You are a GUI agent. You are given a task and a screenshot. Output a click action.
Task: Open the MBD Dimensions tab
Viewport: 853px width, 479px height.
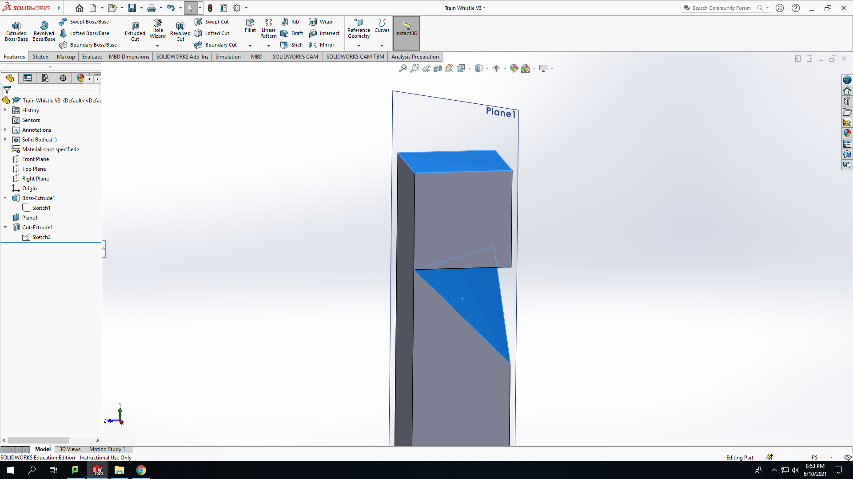[129, 57]
